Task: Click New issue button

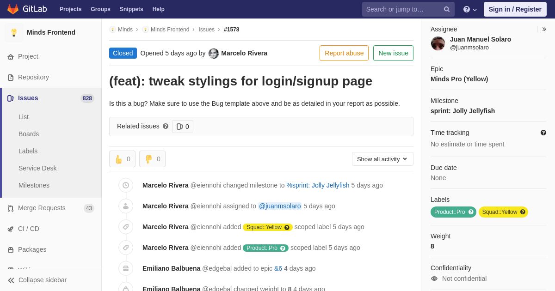Action: (x=393, y=53)
